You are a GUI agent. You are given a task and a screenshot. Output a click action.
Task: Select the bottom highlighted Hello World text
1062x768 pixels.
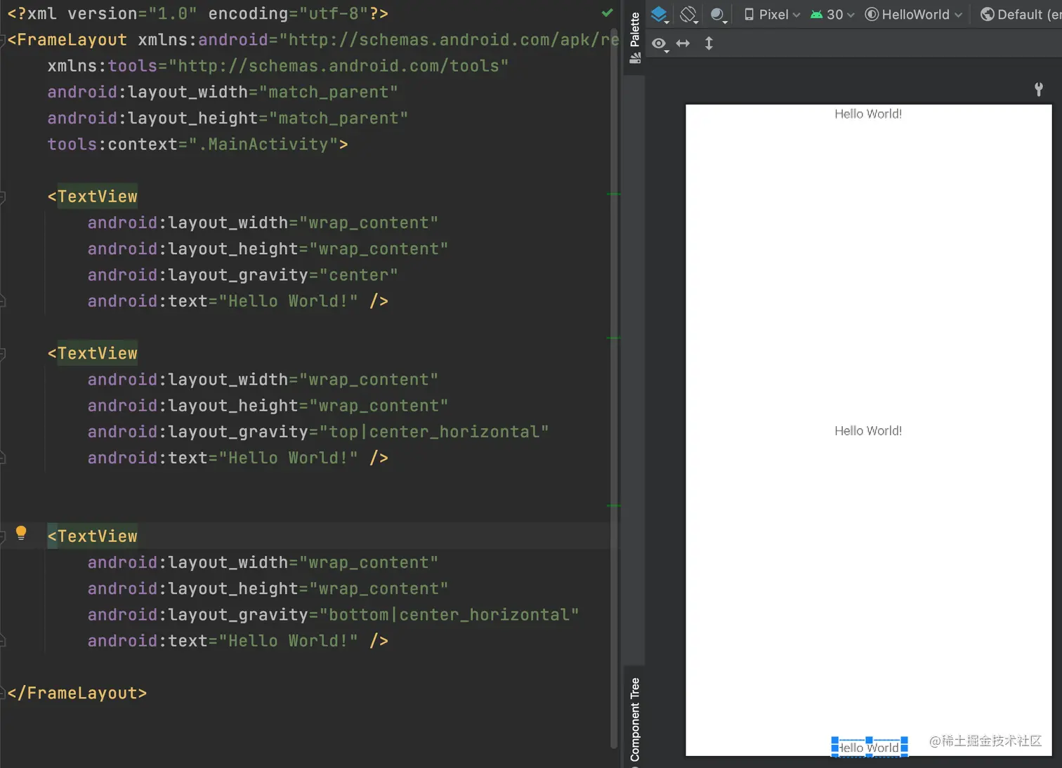870,747
